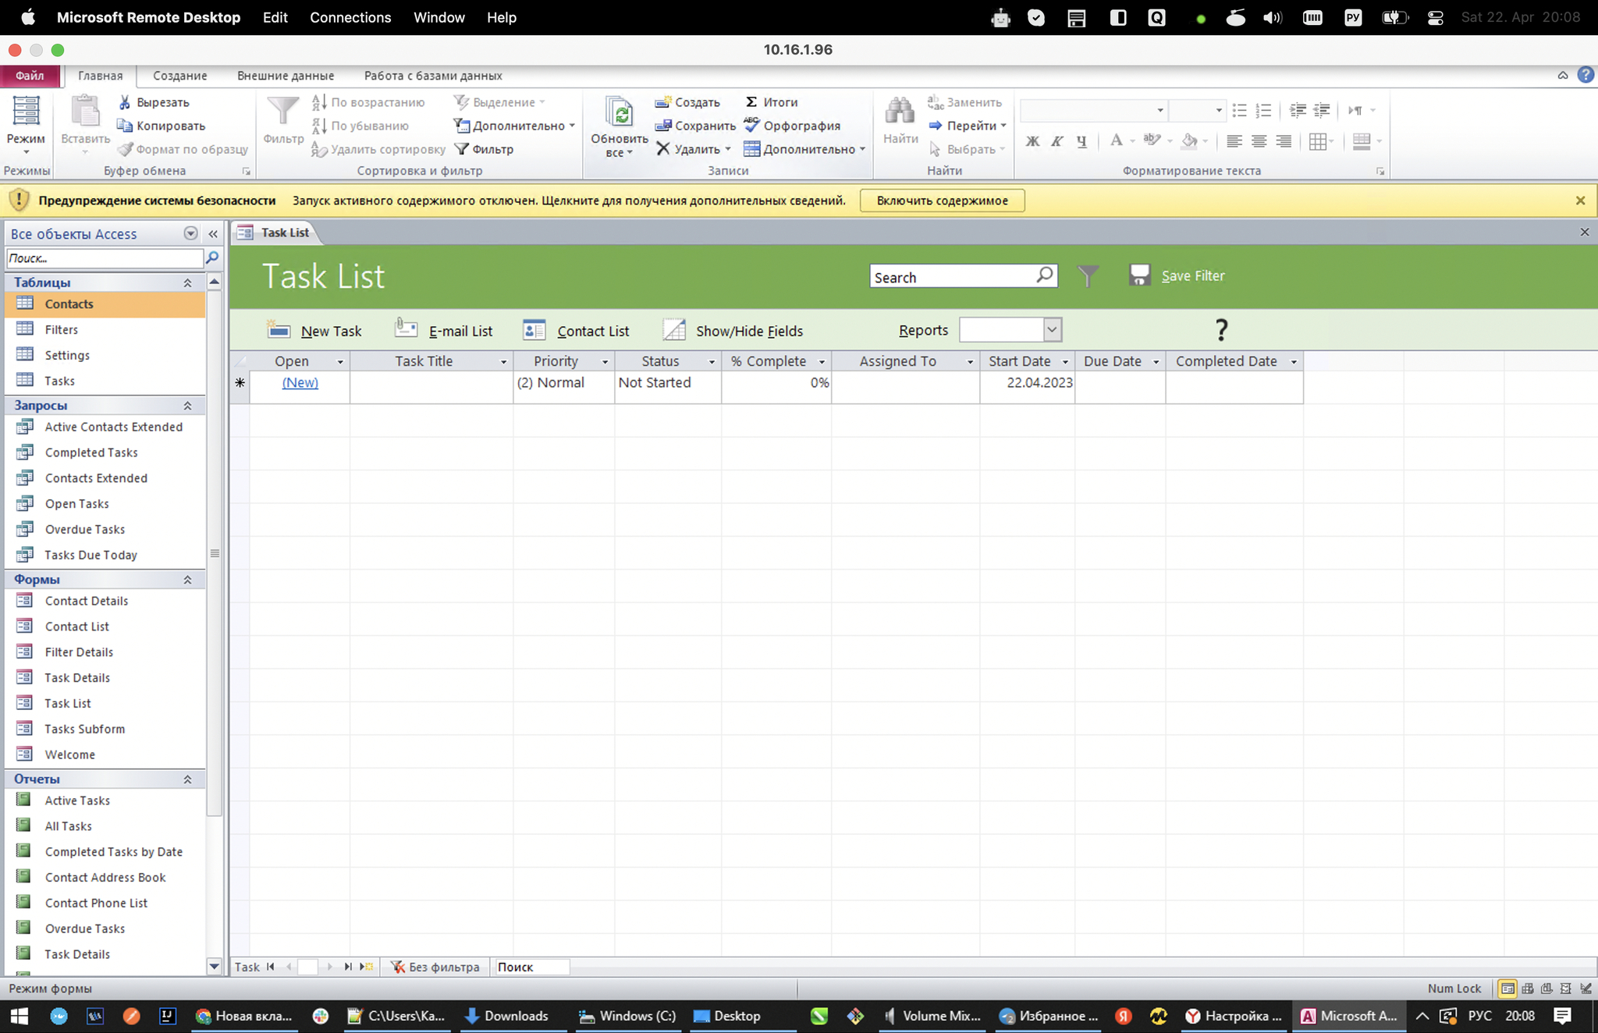Open the Reports combo box dropdown
The height and width of the screenshot is (1033, 1598).
coord(1052,330)
